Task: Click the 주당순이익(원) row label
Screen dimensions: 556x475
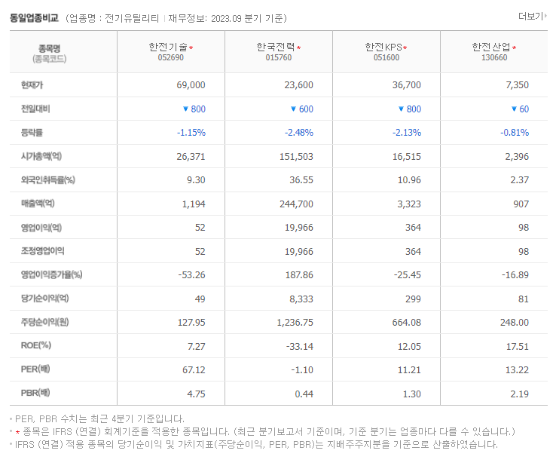Action: click(45, 322)
